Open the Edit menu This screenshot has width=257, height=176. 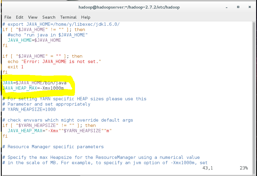click(x=20, y=17)
